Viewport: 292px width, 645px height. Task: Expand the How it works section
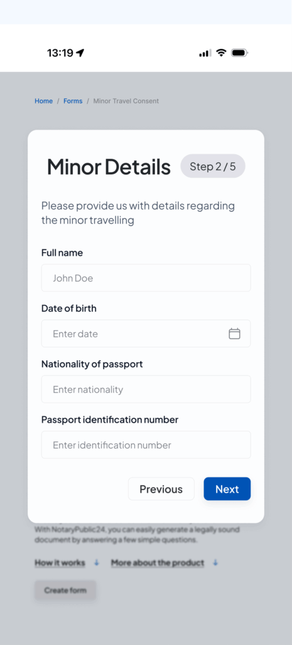[x=60, y=562]
